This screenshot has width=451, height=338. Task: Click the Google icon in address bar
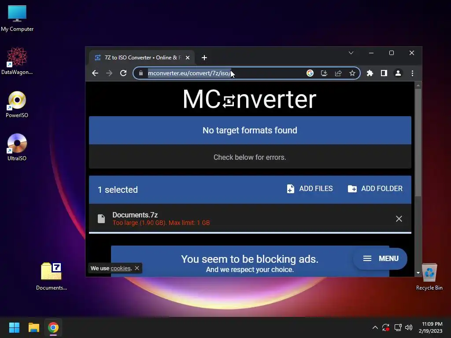pos(310,73)
